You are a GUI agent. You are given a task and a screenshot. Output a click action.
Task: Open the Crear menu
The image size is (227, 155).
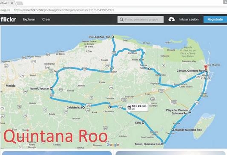click(x=46, y=19)
